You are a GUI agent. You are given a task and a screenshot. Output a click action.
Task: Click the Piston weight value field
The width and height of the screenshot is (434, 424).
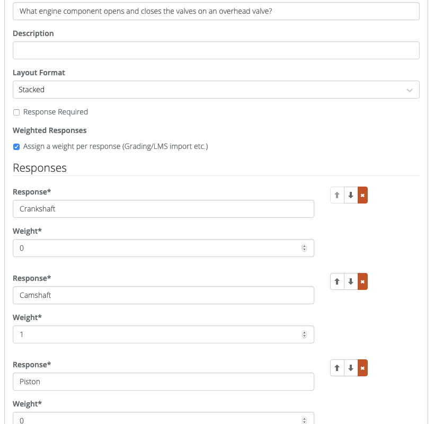click(159, 419)
